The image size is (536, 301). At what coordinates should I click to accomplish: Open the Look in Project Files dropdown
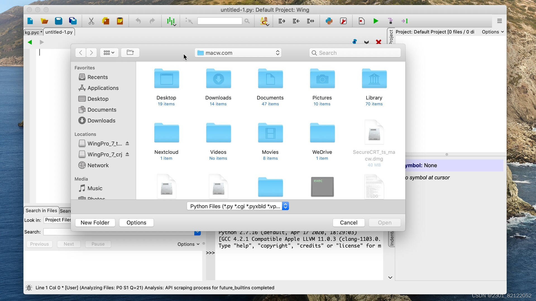coord(58,220)
